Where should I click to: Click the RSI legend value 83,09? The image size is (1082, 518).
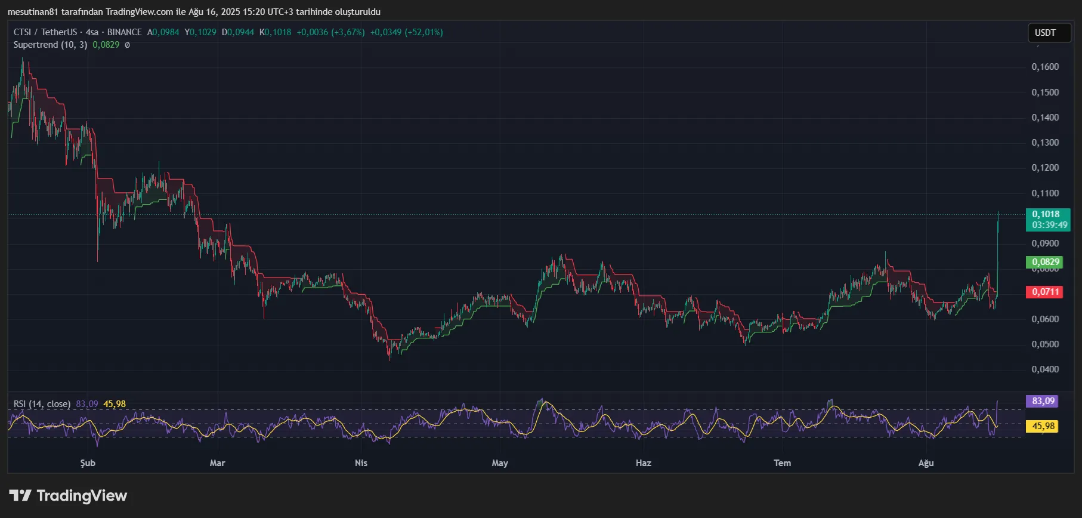(87, 404)
